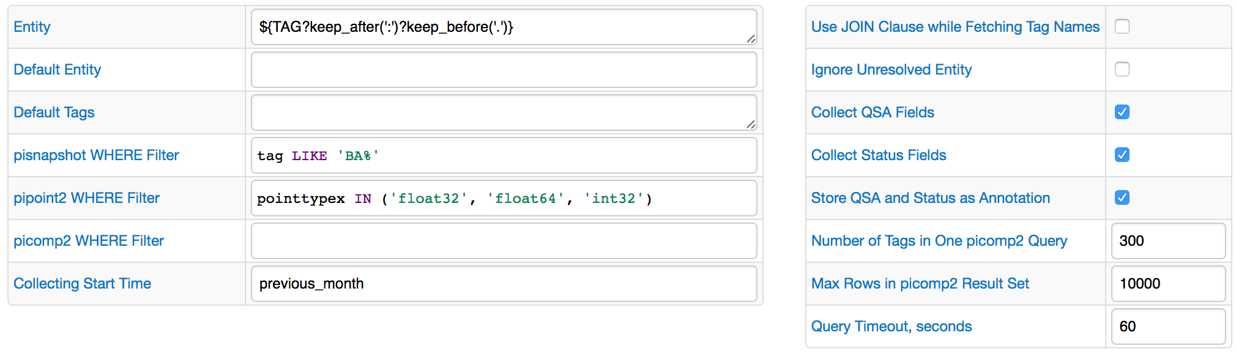Screen dimensions: 1236x357
Task: Enable the Ignore Unresolved Entity checkbox
Action: [x=1122, y=69]
